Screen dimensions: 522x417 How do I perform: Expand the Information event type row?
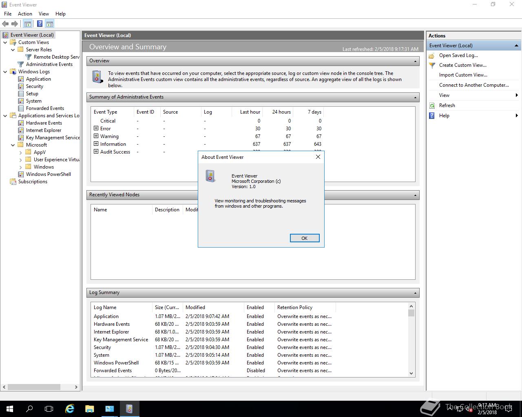pos(96,144)
